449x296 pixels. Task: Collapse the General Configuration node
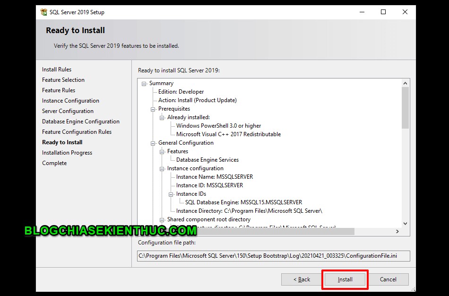pos(152,142)
